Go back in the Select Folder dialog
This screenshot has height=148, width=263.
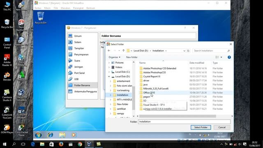click(109, 51)
